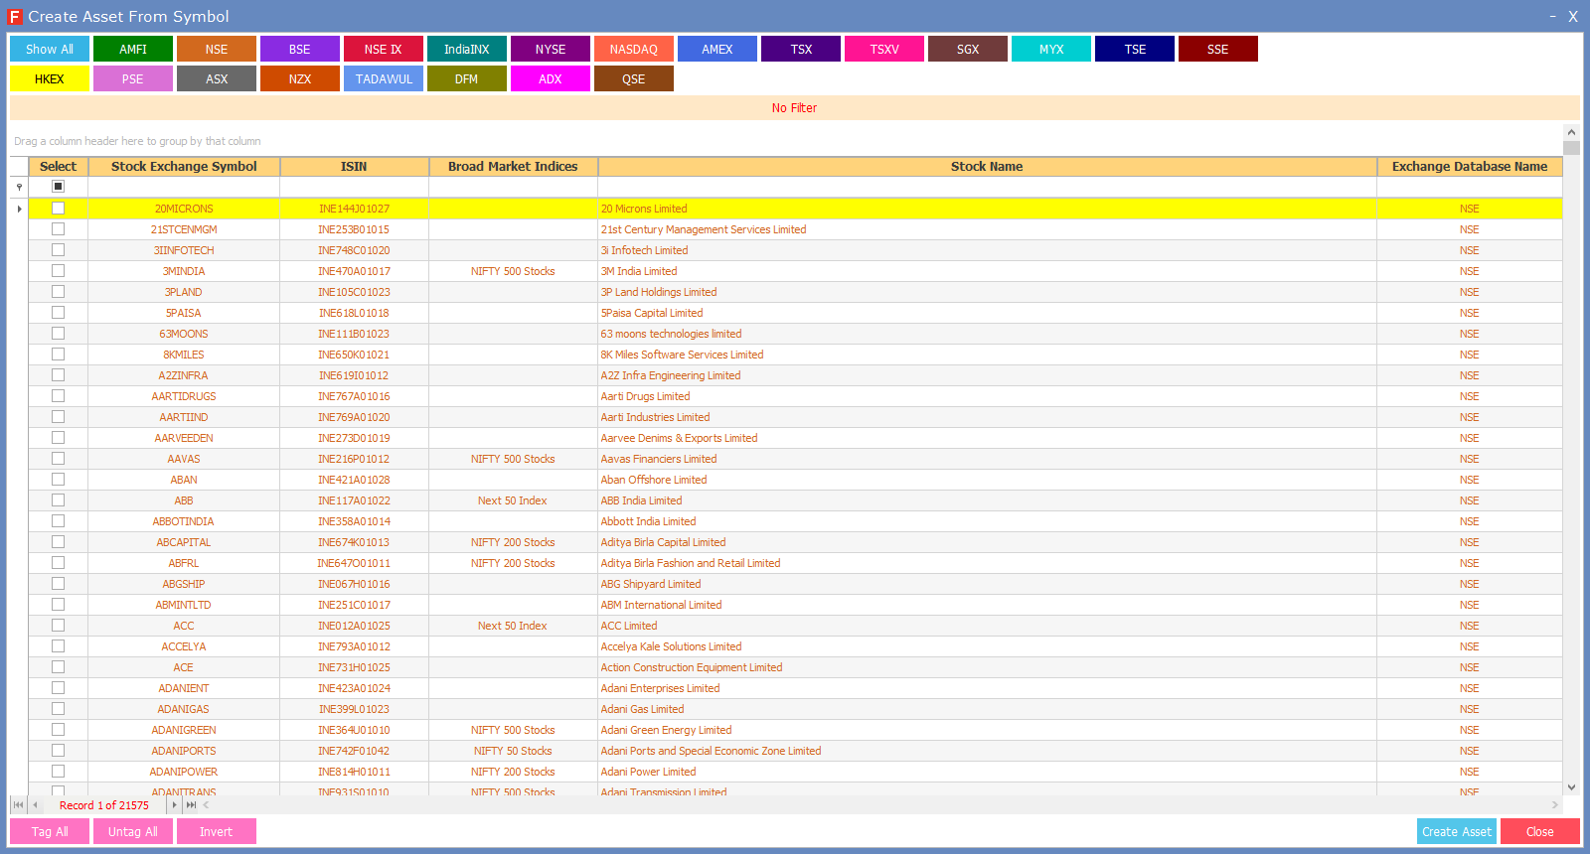The image size is (1590, 854).
Task: Sort by Stock Exchange Symbol column
Action: (184, 167)
